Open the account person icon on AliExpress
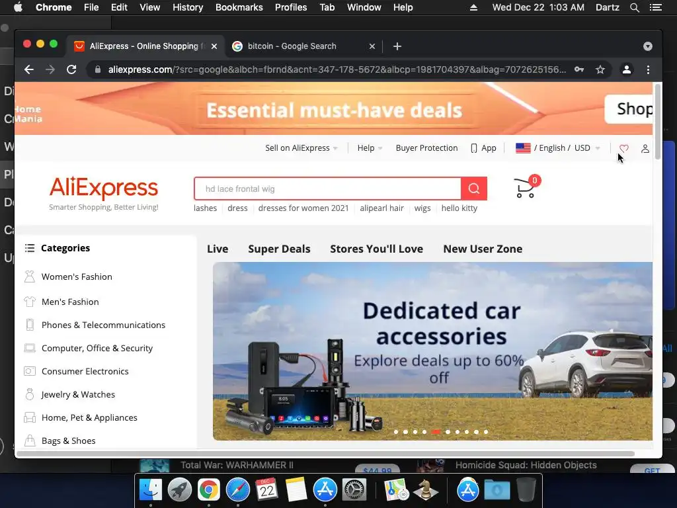The image size is (677, 508). (x=645, y=148)
